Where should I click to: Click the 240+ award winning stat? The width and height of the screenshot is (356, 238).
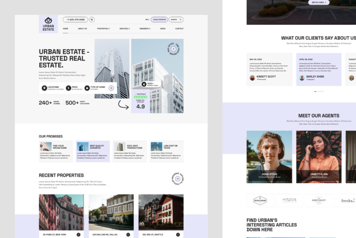(49, 103)
